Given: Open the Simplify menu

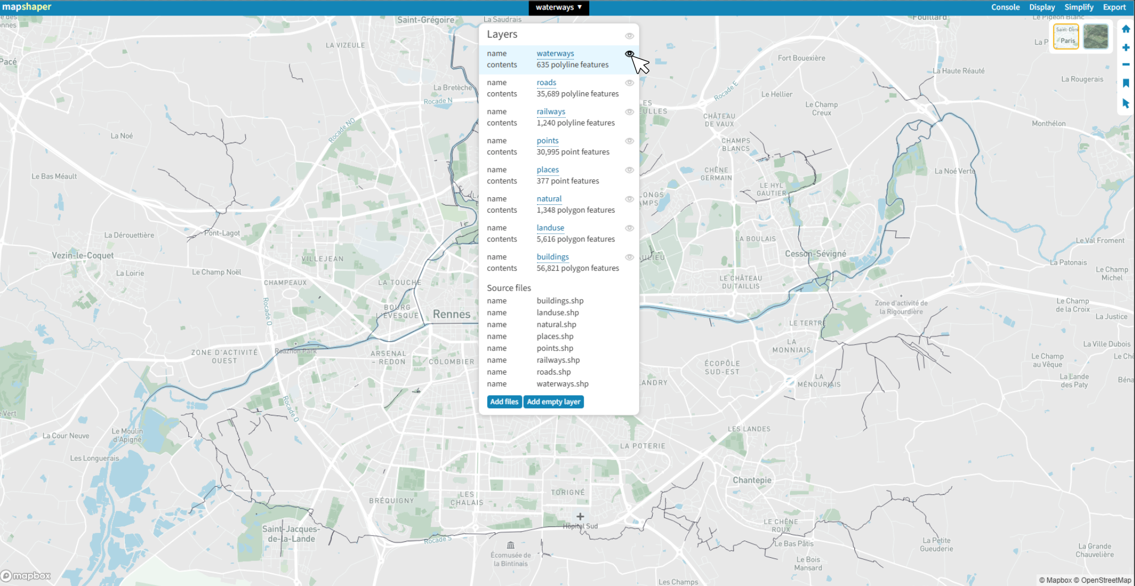Looking at the screenshot, I should pyautogui.click(x=1079, y=7).
